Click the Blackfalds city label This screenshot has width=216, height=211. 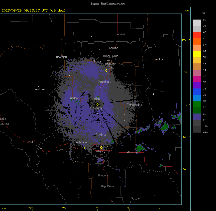click(111, 56)
